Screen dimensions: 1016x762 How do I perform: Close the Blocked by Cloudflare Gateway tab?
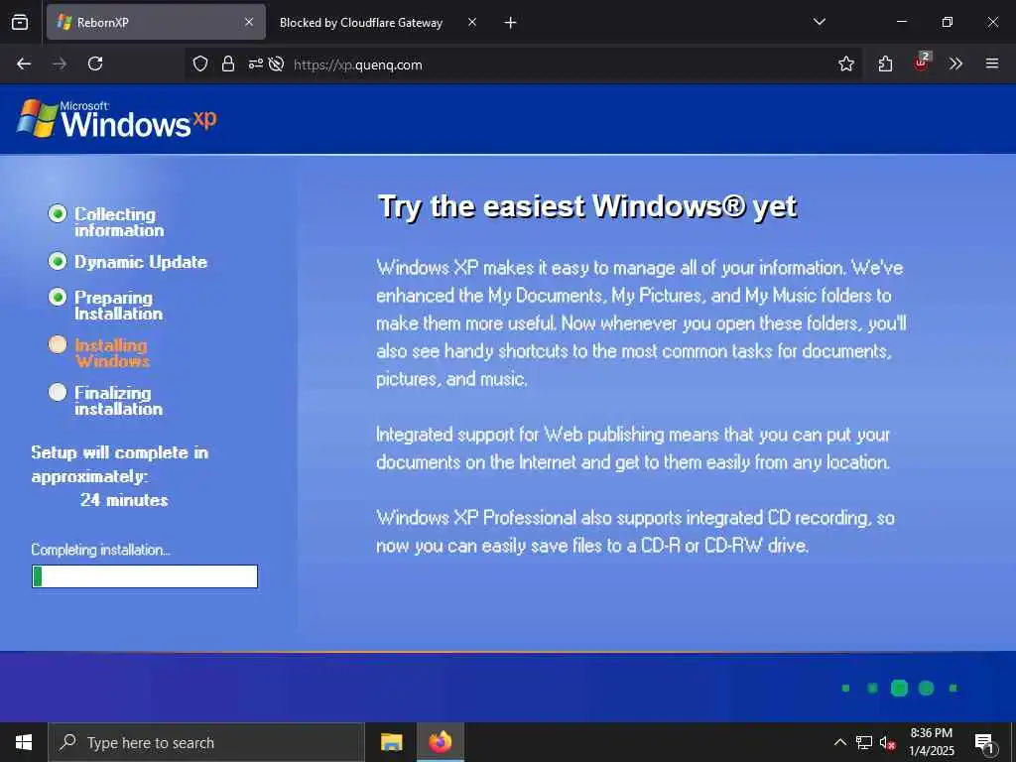point(472,22)
